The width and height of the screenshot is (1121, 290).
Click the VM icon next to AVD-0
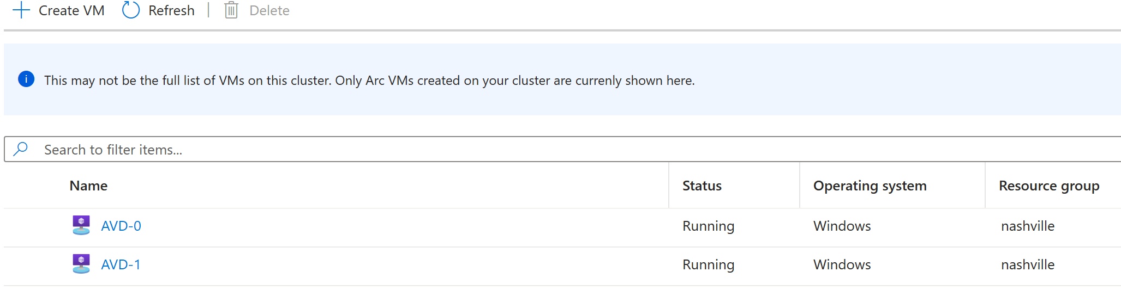coord(81,225)
